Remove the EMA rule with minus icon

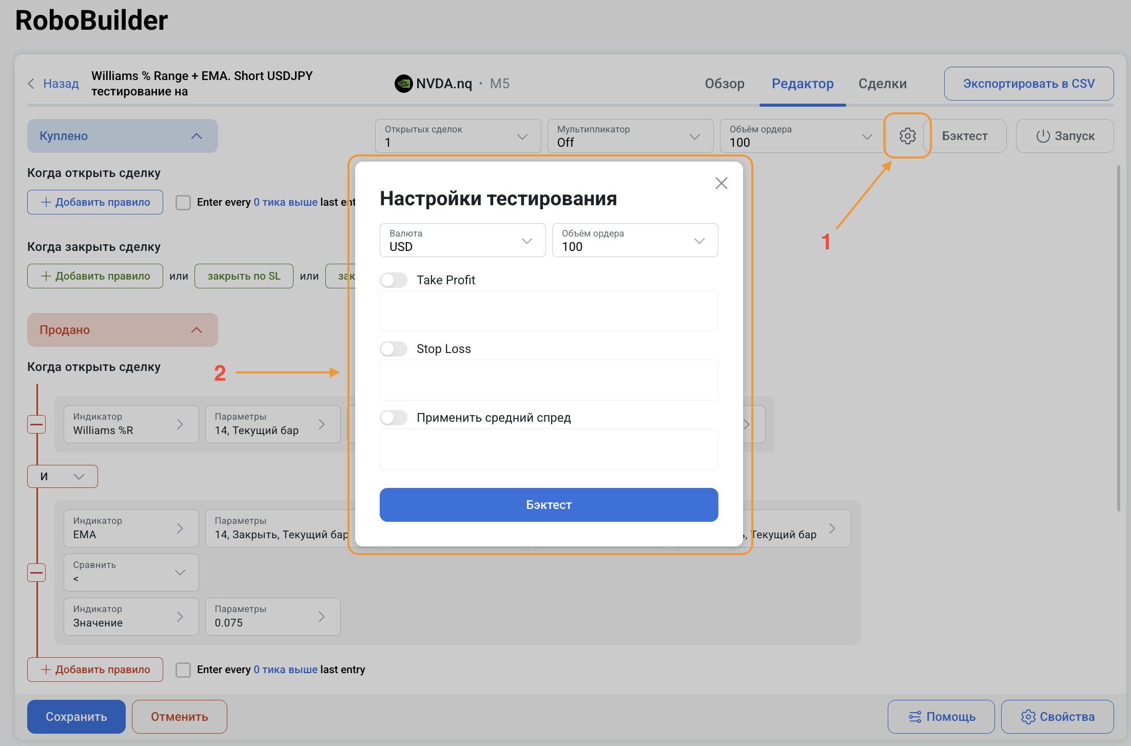36,573
